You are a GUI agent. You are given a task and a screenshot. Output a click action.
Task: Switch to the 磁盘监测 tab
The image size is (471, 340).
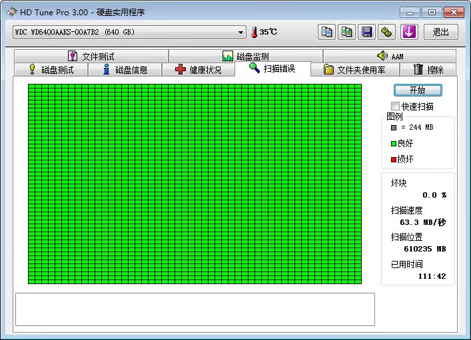pos(246,56)
